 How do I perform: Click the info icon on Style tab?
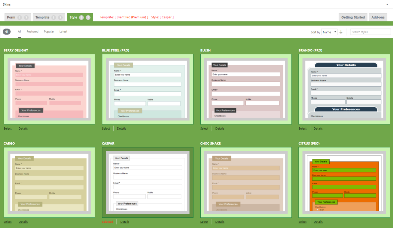click(82, 18)
